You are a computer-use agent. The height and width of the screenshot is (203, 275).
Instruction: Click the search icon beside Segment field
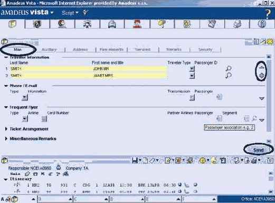tap(254, 118)
